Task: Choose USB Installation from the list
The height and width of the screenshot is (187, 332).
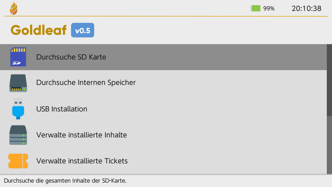Action: (x=62, y=109)
